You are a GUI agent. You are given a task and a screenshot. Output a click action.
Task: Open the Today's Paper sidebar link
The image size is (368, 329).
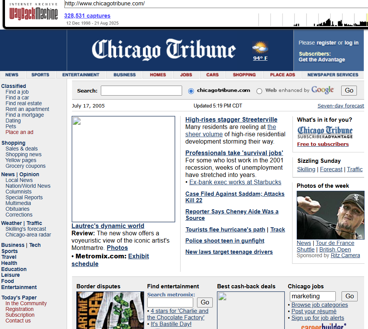point(19,298)
